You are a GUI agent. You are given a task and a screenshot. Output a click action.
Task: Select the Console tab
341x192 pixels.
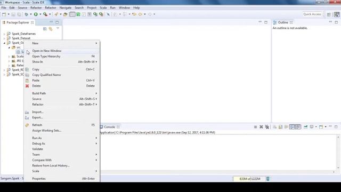click(x=109, y=127)
